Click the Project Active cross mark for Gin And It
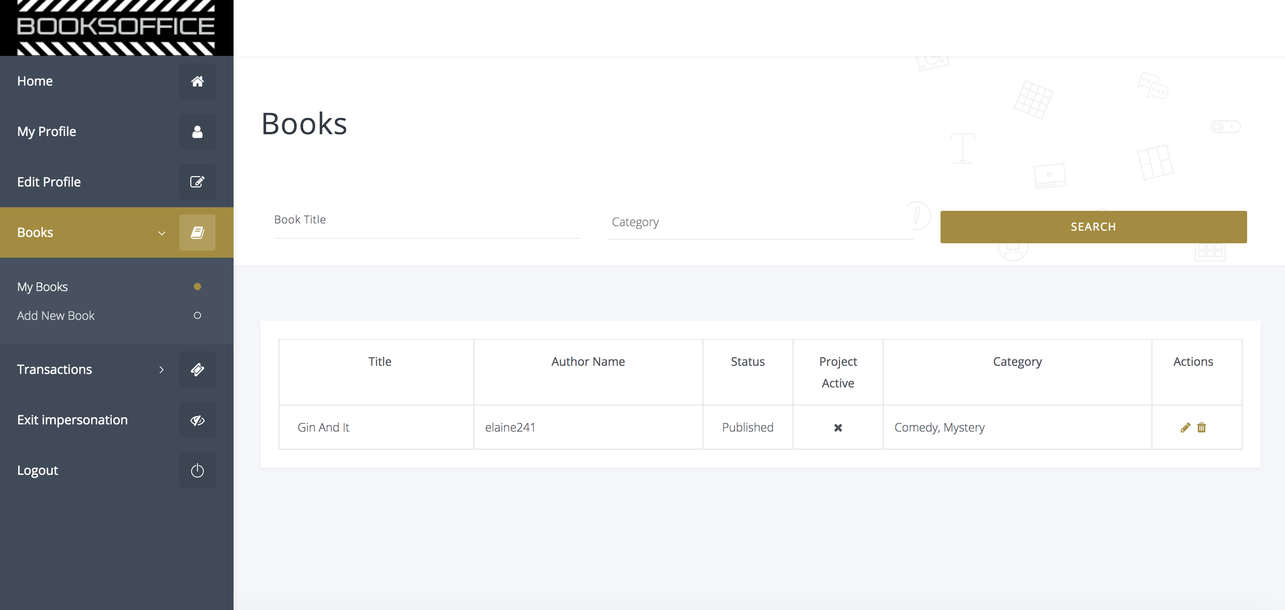Screen dimensions: 1285x610 [838, 428]
